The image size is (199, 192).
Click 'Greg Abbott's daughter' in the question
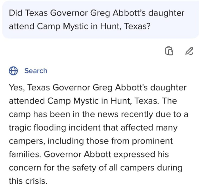point(137,13)
